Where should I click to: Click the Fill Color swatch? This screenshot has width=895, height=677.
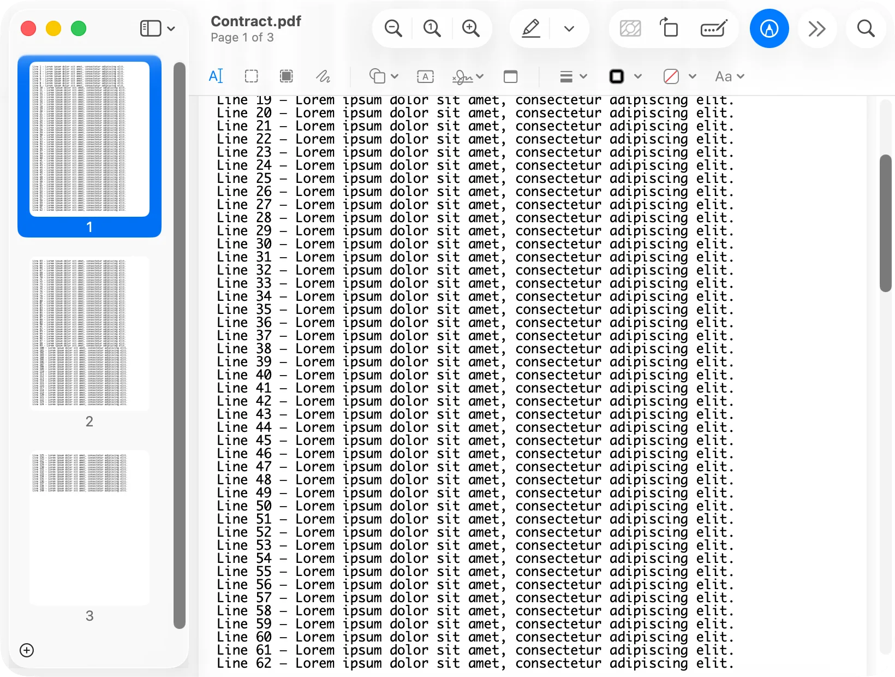[671, 76]
